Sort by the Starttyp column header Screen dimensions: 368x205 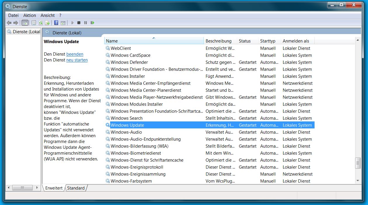point(270,41)
